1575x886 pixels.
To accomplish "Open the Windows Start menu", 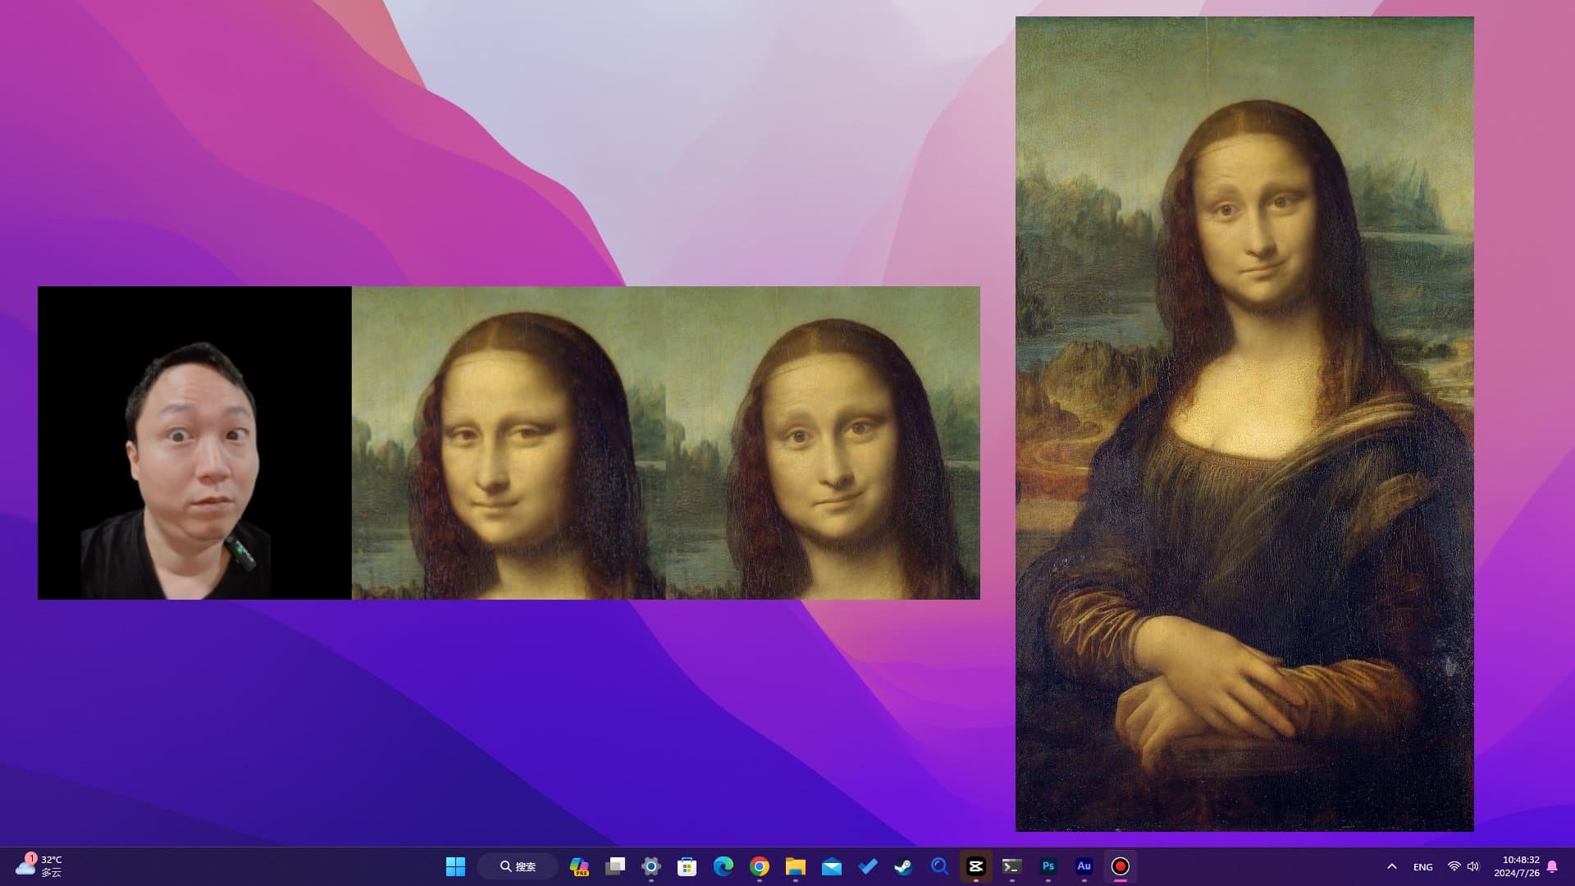I will click(x=455, y=866).
